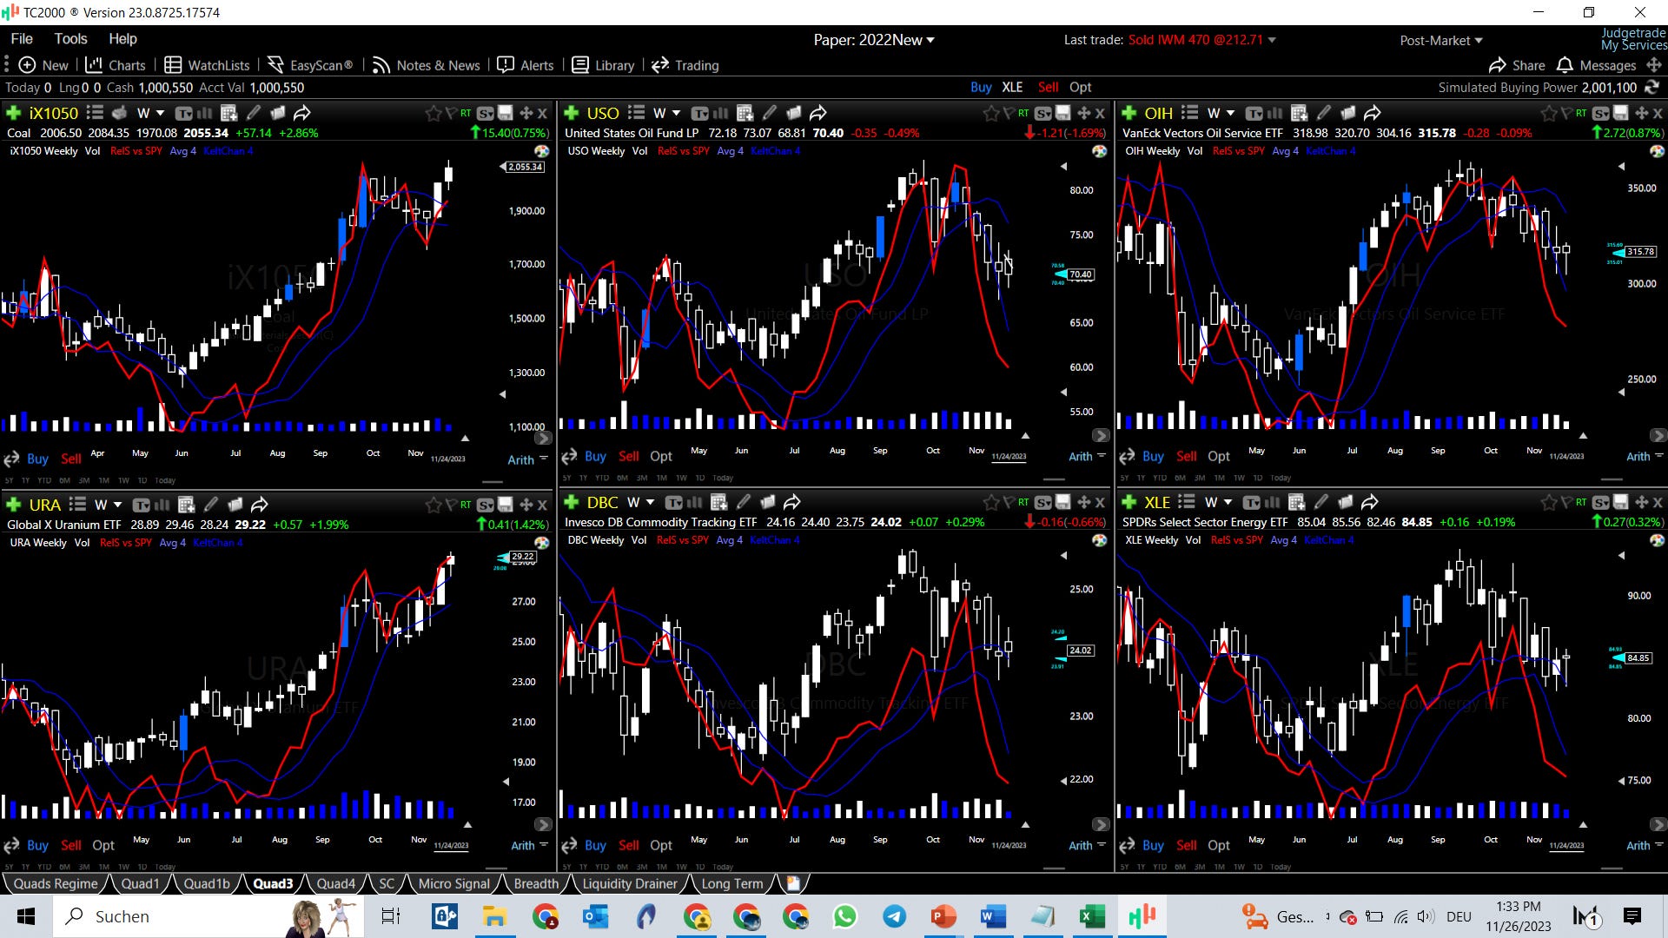This screenshot has height=938, width=1668.
Task: Toggle favorite star on iX1050 chart
Action: [x=433, y=113]
